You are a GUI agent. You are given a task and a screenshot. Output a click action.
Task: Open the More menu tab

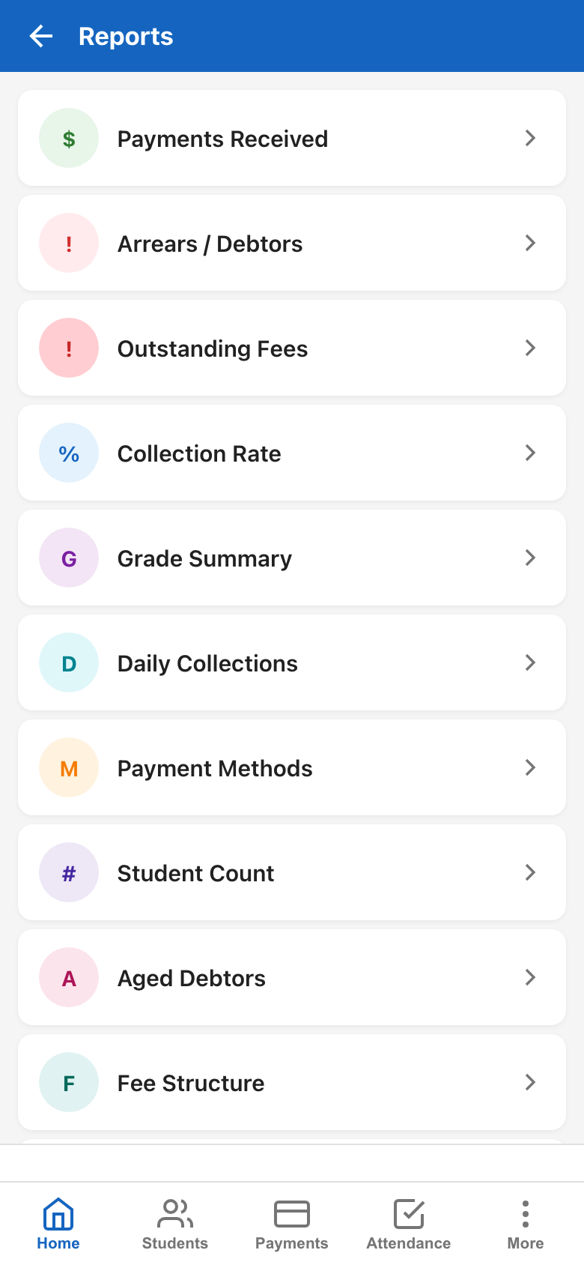tap(526, 1225)
